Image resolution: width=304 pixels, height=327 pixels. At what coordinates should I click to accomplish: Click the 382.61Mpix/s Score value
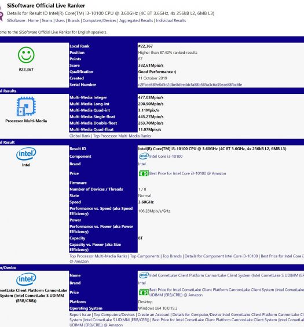151,66
